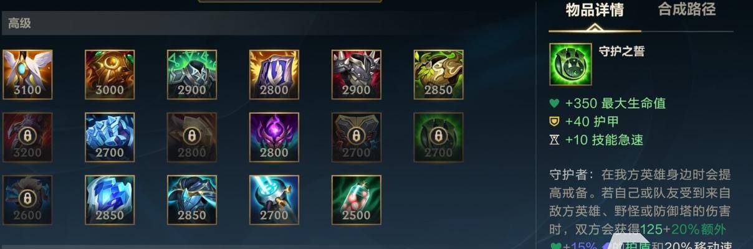Choose the blue shield item on gold background

(x=274, y=75)
